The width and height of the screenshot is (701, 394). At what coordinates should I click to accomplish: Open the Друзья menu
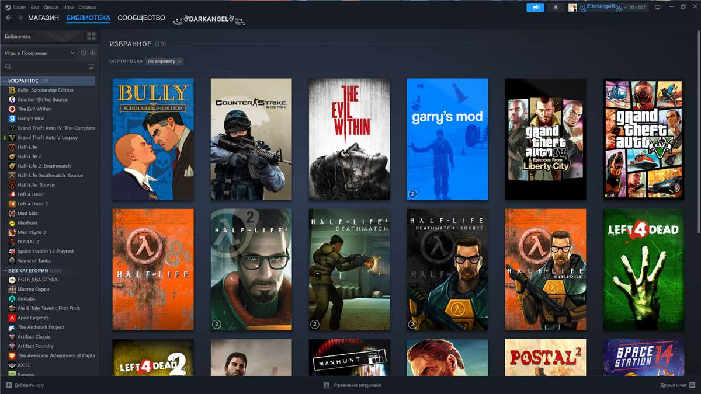click(50, 7)
